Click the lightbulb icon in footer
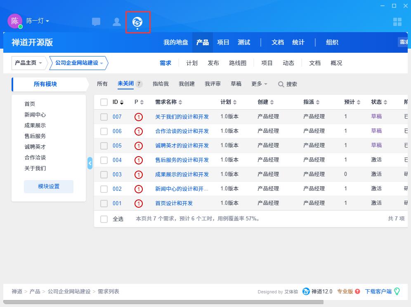 (397, 291)
